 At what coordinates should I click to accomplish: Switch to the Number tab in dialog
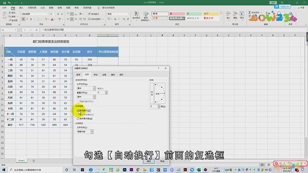point(79,75)
